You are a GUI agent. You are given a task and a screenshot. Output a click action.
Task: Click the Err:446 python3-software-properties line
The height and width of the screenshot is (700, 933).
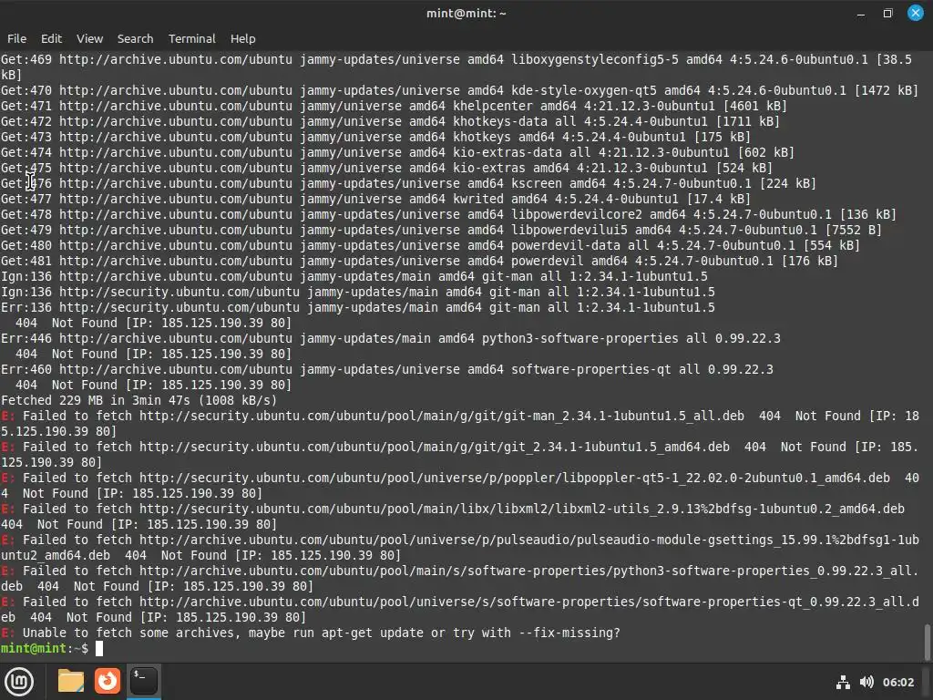click(390, 339)
